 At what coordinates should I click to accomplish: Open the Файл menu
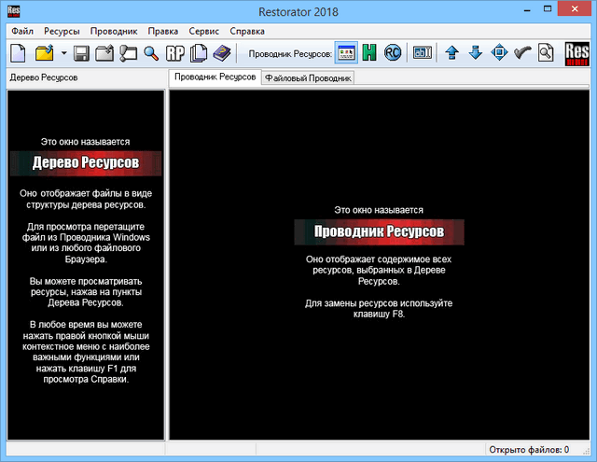tap(22, 31)
